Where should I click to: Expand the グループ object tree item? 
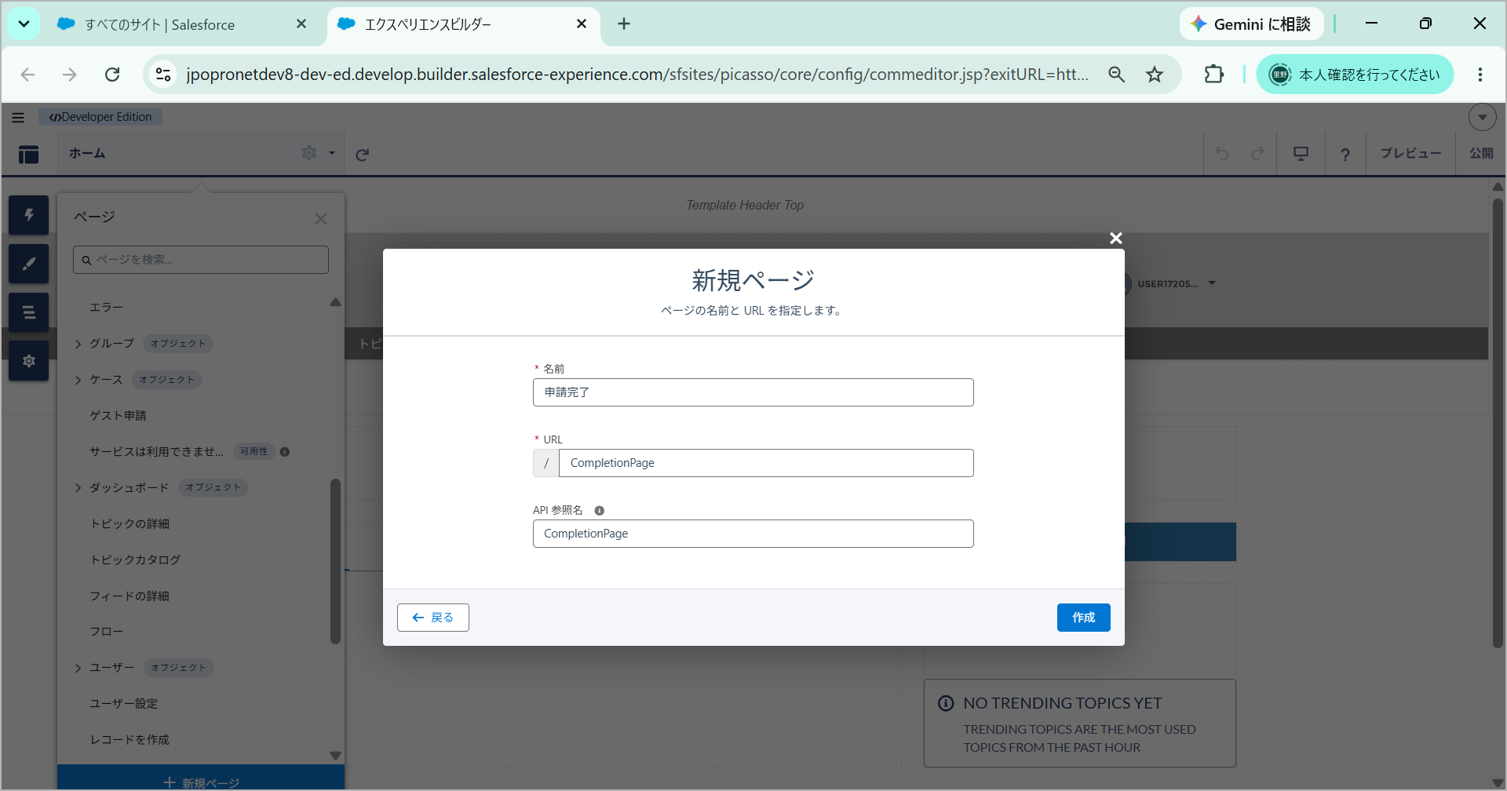(x=78, y=344)
